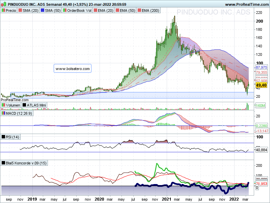Click the moving average value 79,355

[261, 72]
